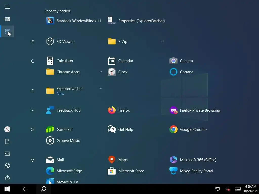This screenshot has width=259, height=194.
Task: Click the Windows Start button
Action: pos(7,189)
